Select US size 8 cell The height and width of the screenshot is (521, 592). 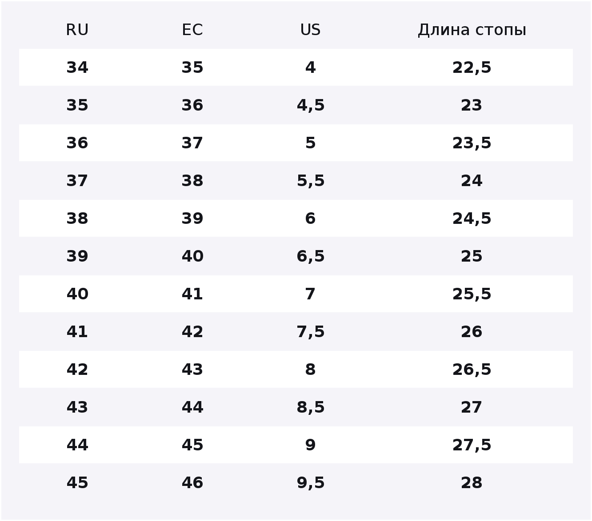pyautogui.click(x=310, y=370)
